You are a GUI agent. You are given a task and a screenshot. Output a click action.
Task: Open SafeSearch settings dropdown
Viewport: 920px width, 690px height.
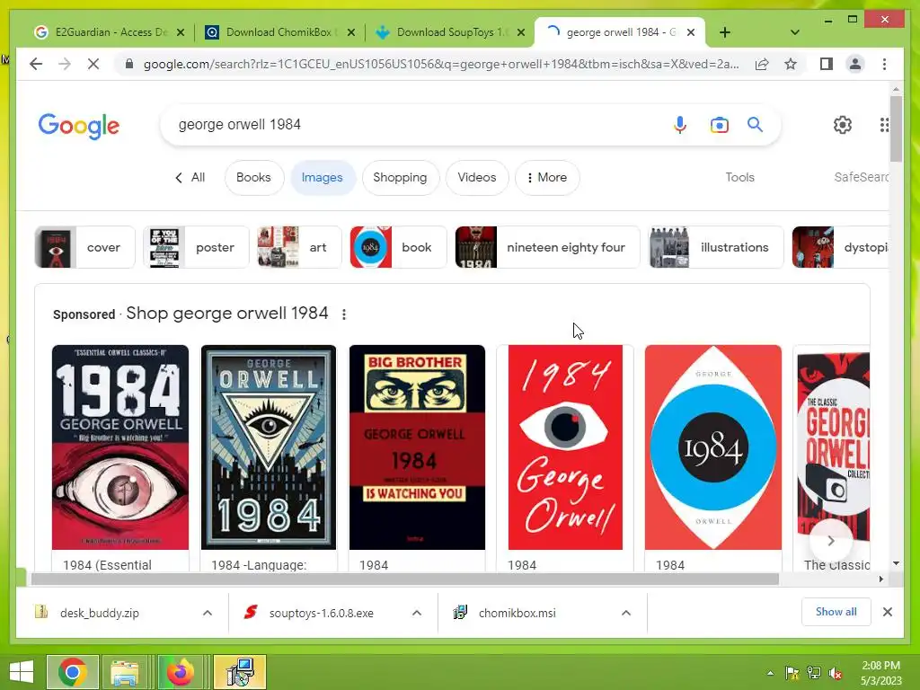pos(862,177)
